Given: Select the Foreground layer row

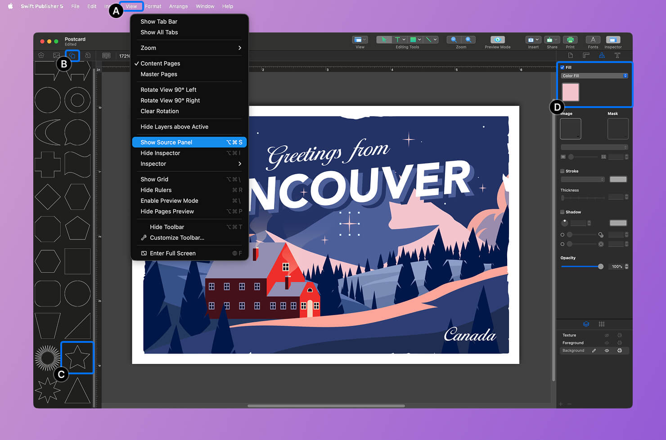Looking at the screenshot, I should 580,343.
